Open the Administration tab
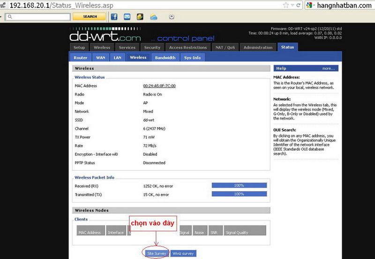Screen dimensions: 375x259 pyautogui.click(x=258, y=47)
